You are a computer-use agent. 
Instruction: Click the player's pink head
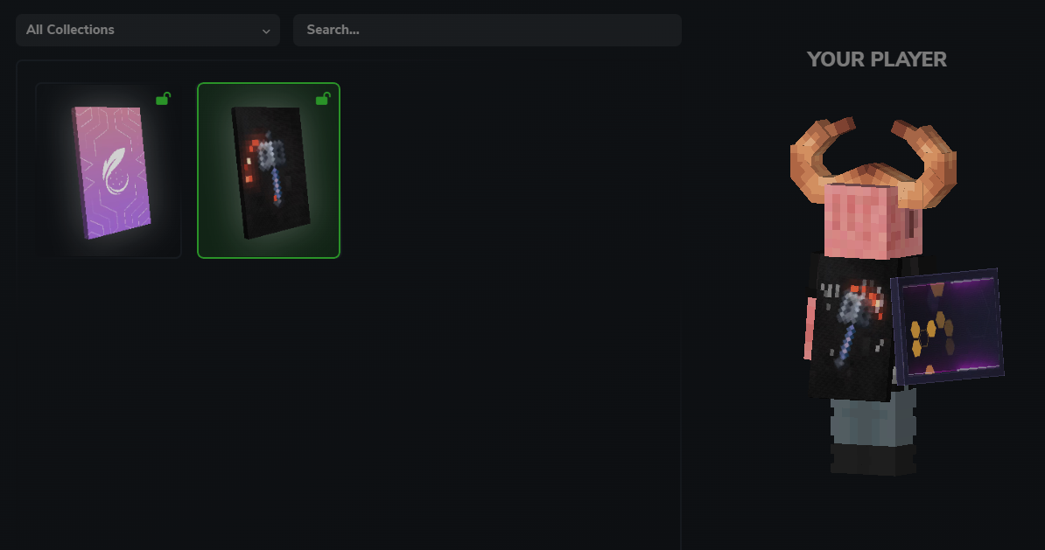pos(873,221)
